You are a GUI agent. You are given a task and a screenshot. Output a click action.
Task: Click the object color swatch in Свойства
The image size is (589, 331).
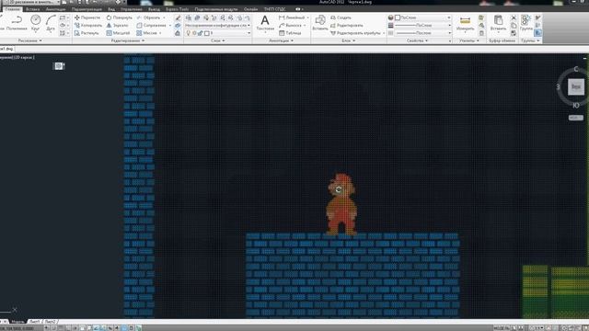click(398, 17)
